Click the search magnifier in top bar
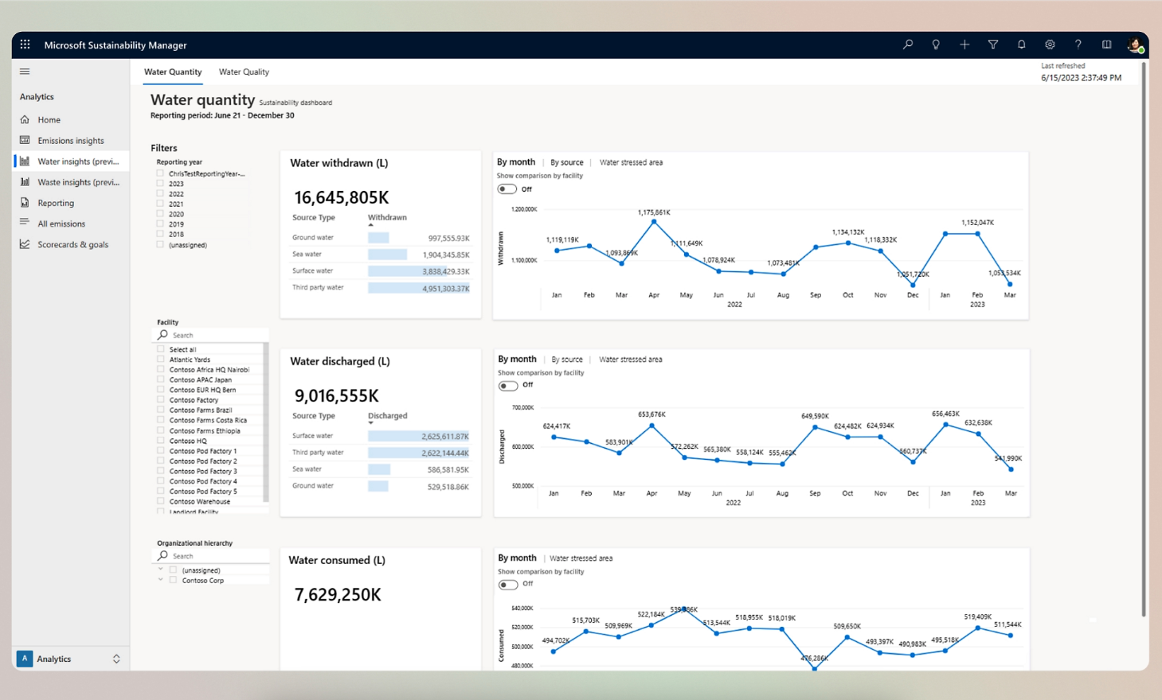Screen dimensions: 1162x700 (908, 45)
